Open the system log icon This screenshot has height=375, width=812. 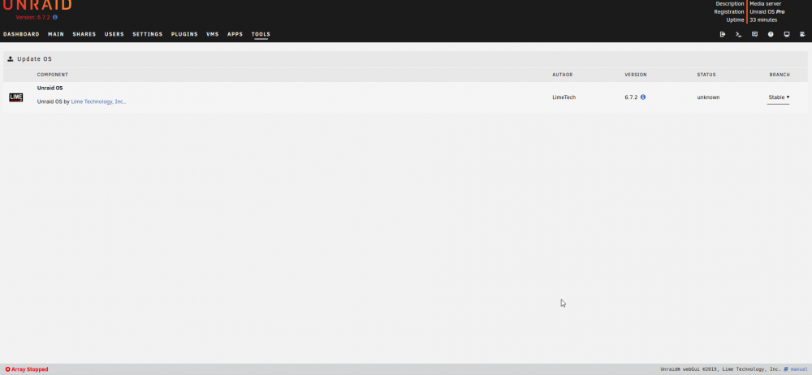803,34
